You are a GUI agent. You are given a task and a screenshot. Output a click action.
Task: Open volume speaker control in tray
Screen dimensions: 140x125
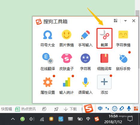32,119
